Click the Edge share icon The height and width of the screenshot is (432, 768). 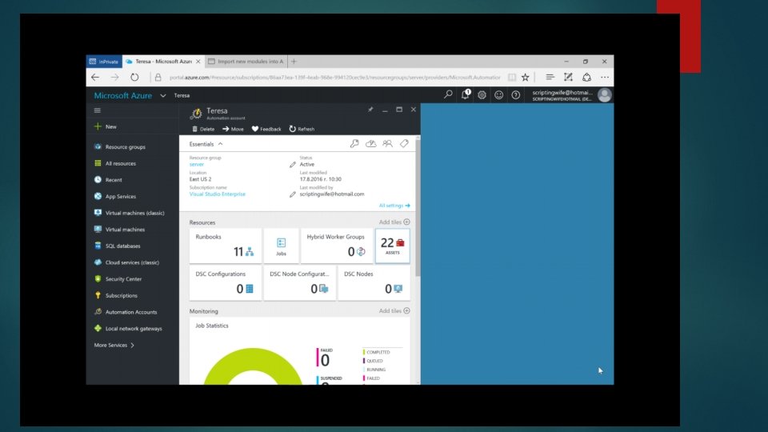[586, 78]
